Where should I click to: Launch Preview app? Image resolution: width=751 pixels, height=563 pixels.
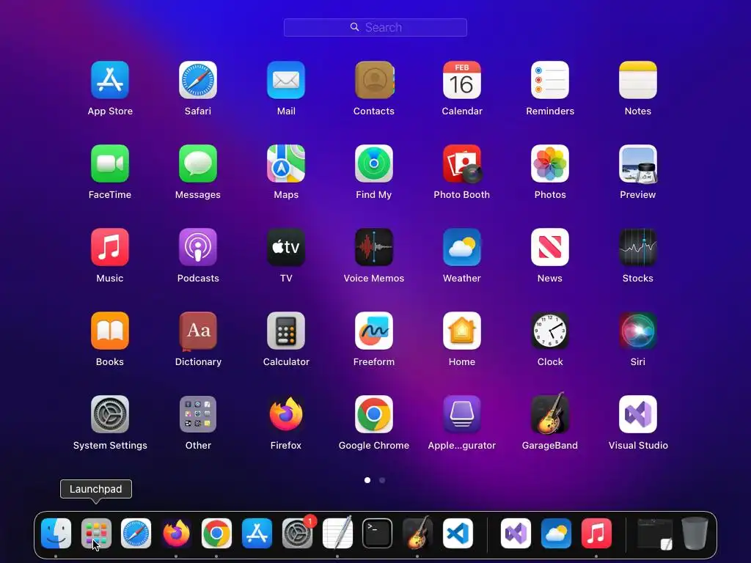[638, 163]
